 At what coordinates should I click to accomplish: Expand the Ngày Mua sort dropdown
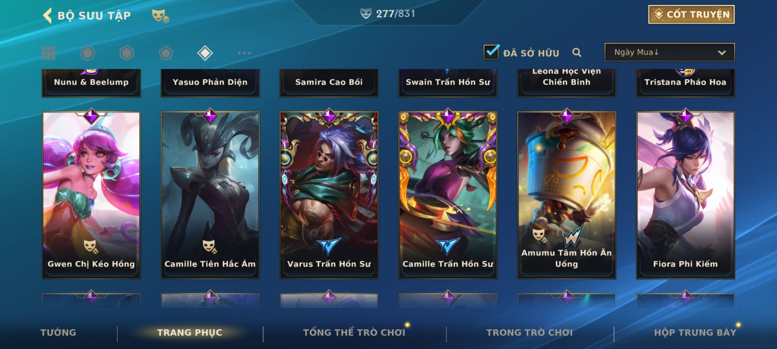point(670,52)
